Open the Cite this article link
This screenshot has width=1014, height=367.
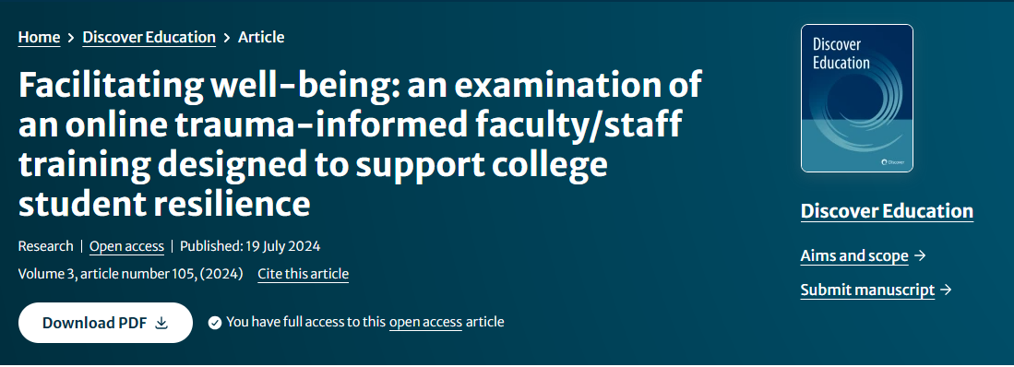tap(303, 274)
